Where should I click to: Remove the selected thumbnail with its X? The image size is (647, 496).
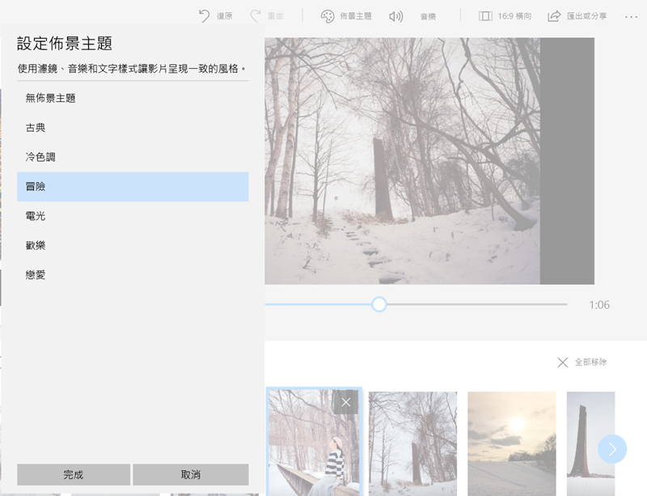click(346, 402)
